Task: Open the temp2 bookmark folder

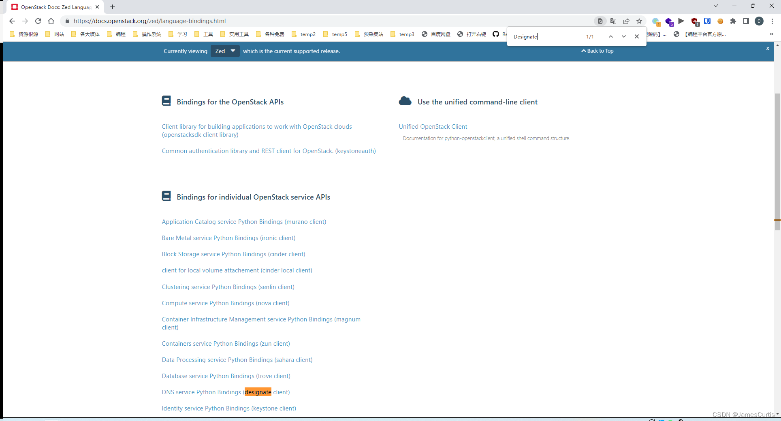Action: 303,34
